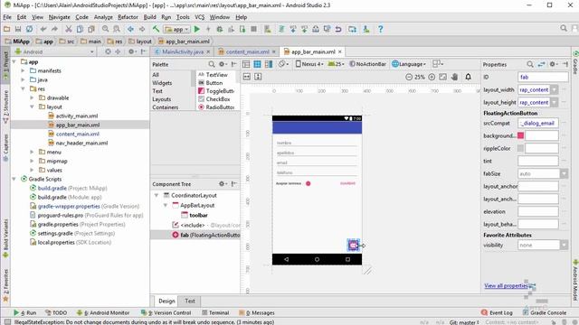Switch to Design view surface icon
The width and height of the screenshot is (579, 325).
(x=246, y=64)
